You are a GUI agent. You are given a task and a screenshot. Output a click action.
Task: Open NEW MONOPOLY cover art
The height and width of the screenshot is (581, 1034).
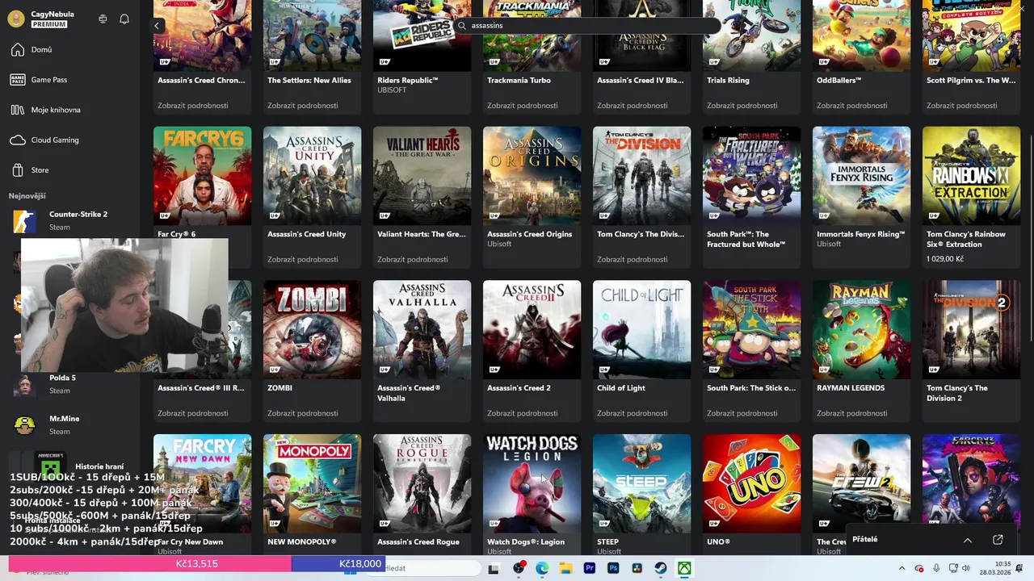pyautogui.click(x=312, y=483)
